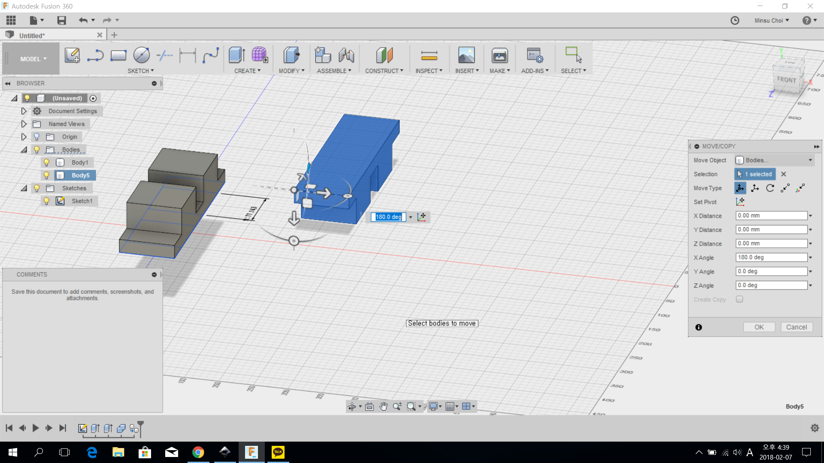824x463 pixels.
Task: Toggle visibility of Body1
Action: (46, 162)
